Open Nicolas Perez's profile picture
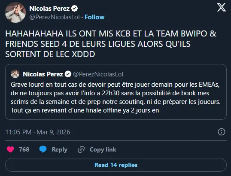The image size is (231, 176). pos(15,12)
